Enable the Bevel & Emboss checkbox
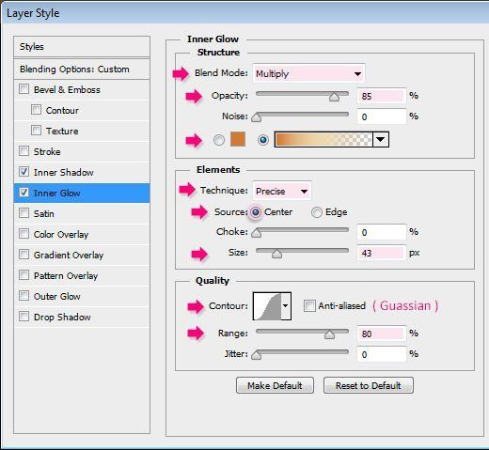This screenshot has height=450, width=489. click(24, 89)
